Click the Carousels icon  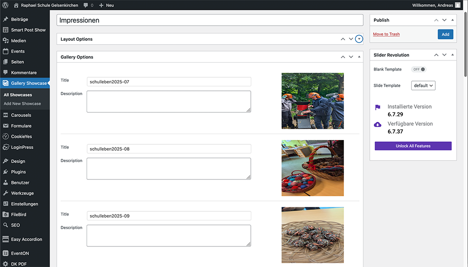[5, 115]
